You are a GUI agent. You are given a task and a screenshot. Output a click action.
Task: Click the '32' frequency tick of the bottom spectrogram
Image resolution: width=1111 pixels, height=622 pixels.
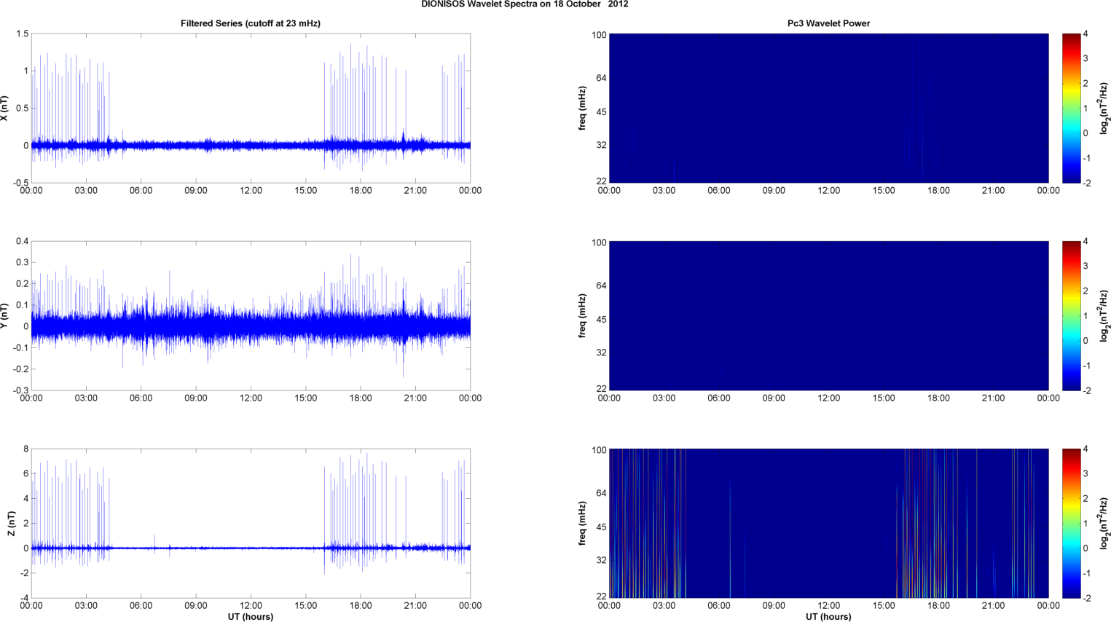pos(600,560)
